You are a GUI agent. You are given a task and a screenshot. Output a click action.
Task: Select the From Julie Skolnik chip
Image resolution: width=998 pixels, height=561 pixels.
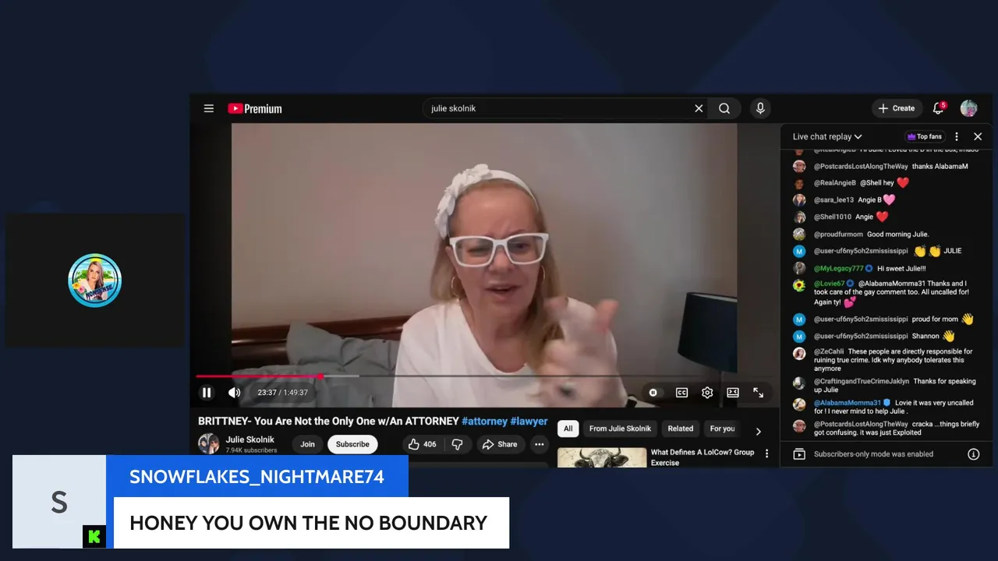tap(620, 429)
